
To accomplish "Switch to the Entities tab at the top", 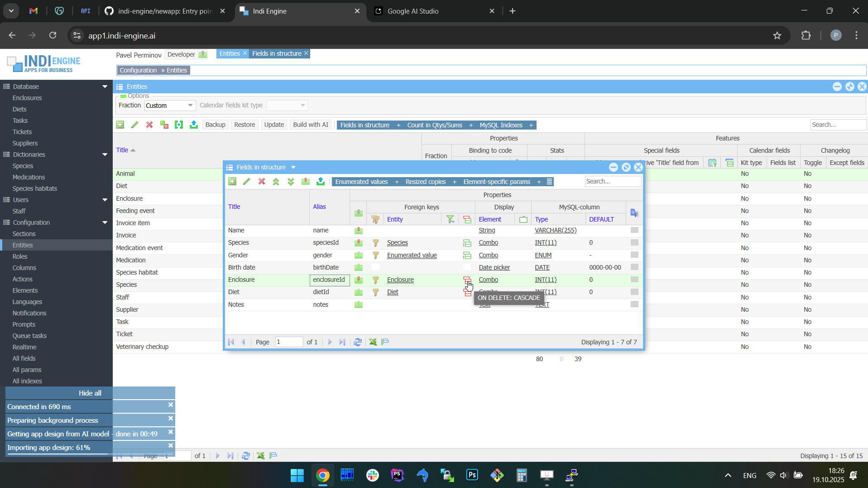I will [x=230, y=53].
